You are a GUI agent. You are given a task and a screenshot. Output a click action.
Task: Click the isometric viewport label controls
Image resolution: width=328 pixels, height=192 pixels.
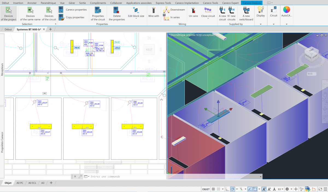pos(191,35)
